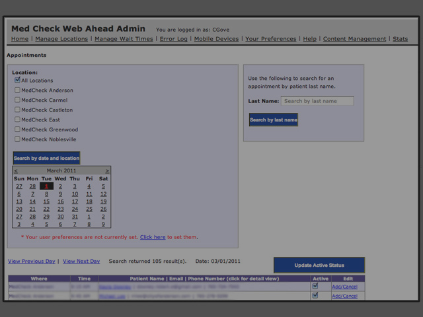Check the MedCheck Noblesville checkbox

coord(17,139)
